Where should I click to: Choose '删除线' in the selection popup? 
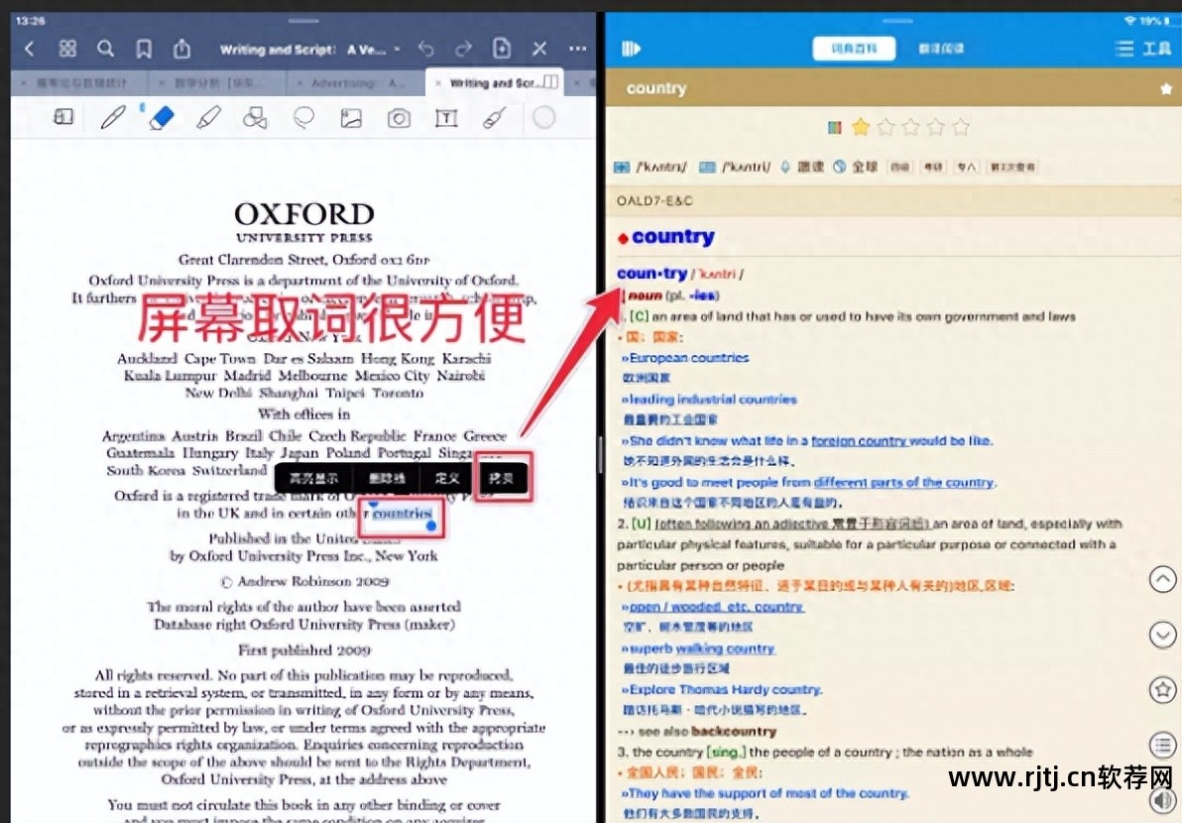pos(387,478)
